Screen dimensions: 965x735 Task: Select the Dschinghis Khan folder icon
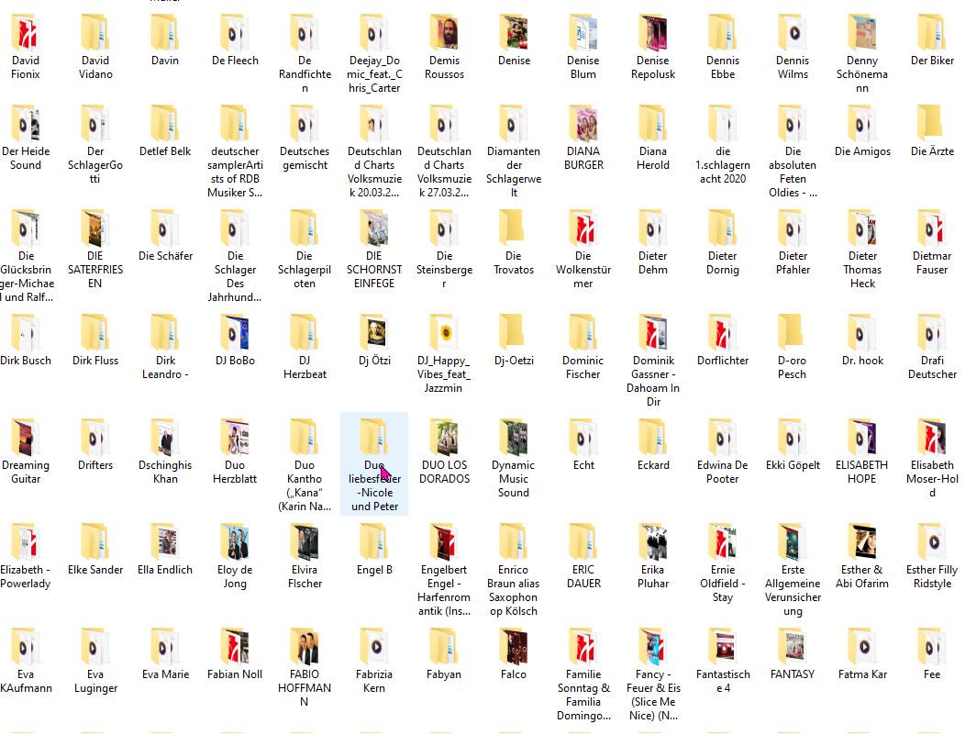coord(165,438)
